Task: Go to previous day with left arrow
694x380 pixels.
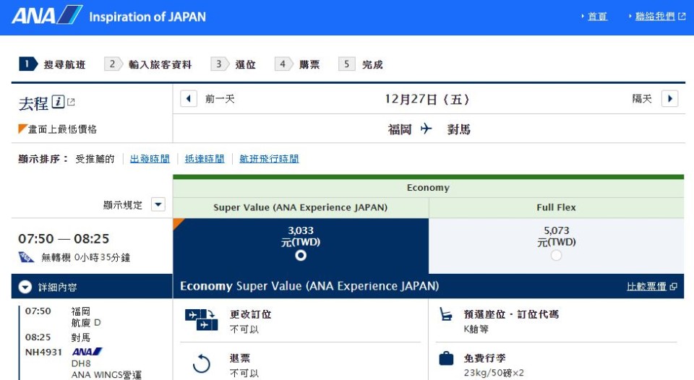Action: click(x=189, y=98)
